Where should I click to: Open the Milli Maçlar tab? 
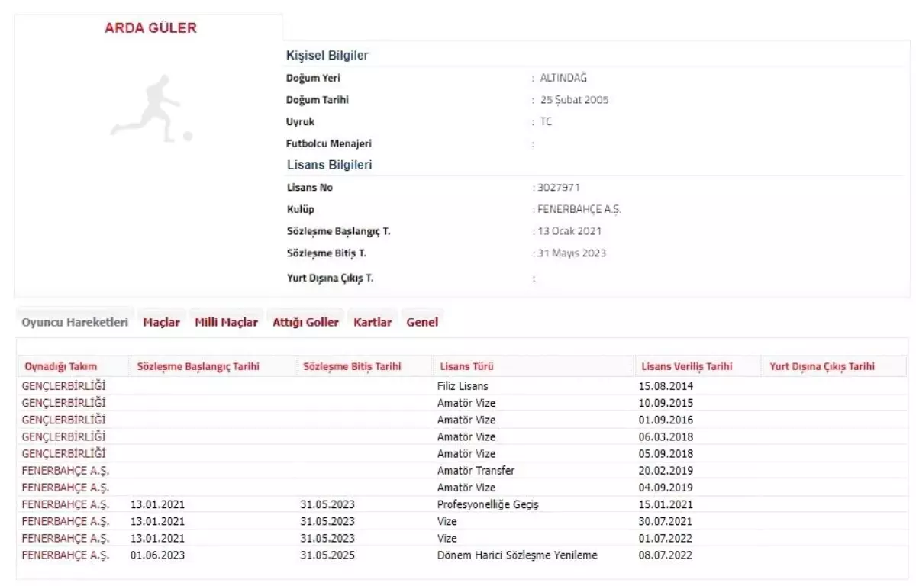tap(226, 322)
